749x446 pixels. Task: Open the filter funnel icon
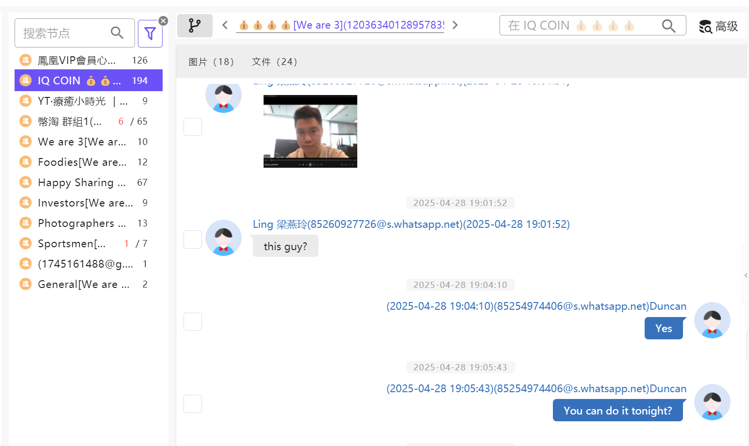pos(150,33)
